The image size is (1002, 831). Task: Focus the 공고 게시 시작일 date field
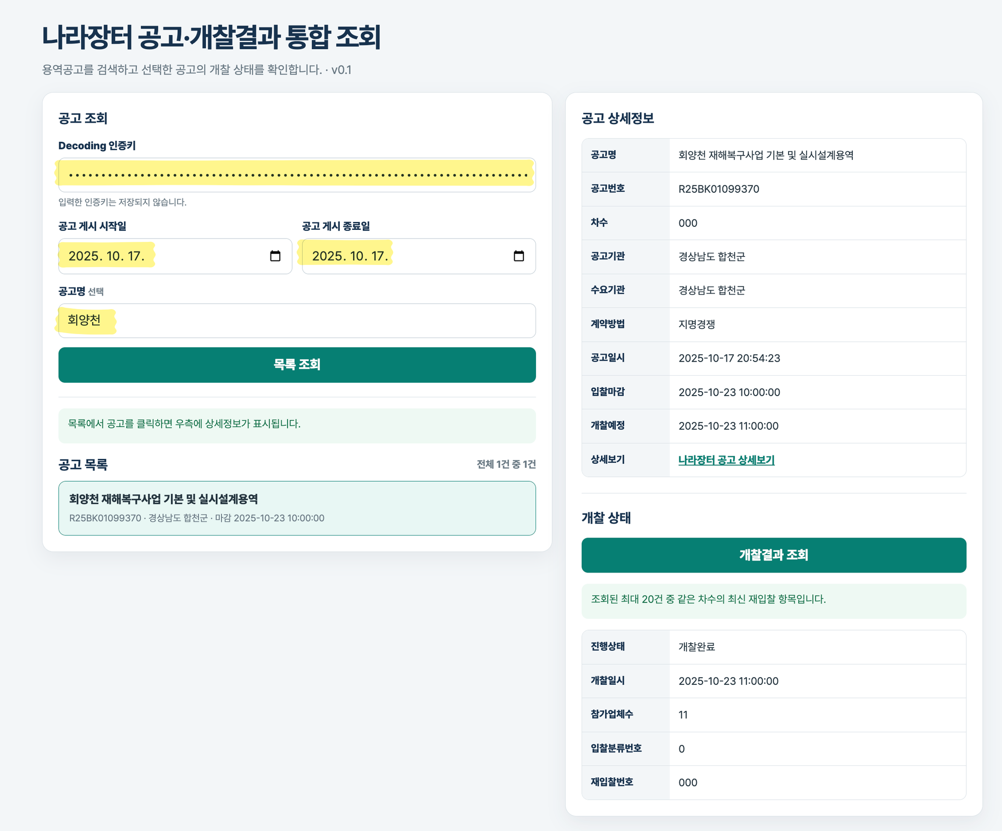pos(175,256)
